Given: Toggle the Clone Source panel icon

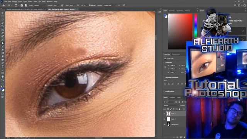Looking at the screenshot, I should tap(26, 5).
